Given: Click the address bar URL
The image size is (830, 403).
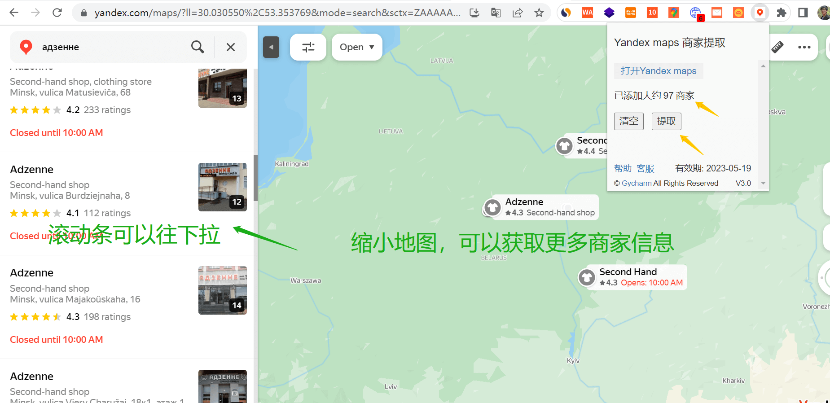Looking at the screenshot, I should tap(277, 13).
